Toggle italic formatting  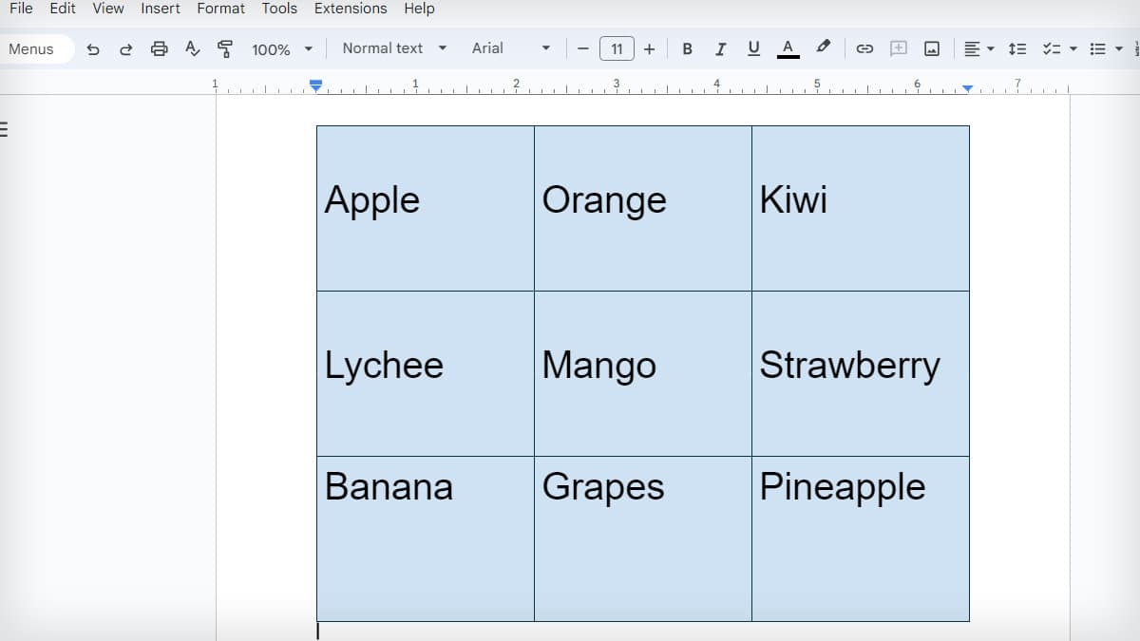point(720,48)
